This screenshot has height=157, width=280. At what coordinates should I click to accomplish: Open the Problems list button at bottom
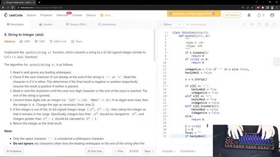pos(14,151)
